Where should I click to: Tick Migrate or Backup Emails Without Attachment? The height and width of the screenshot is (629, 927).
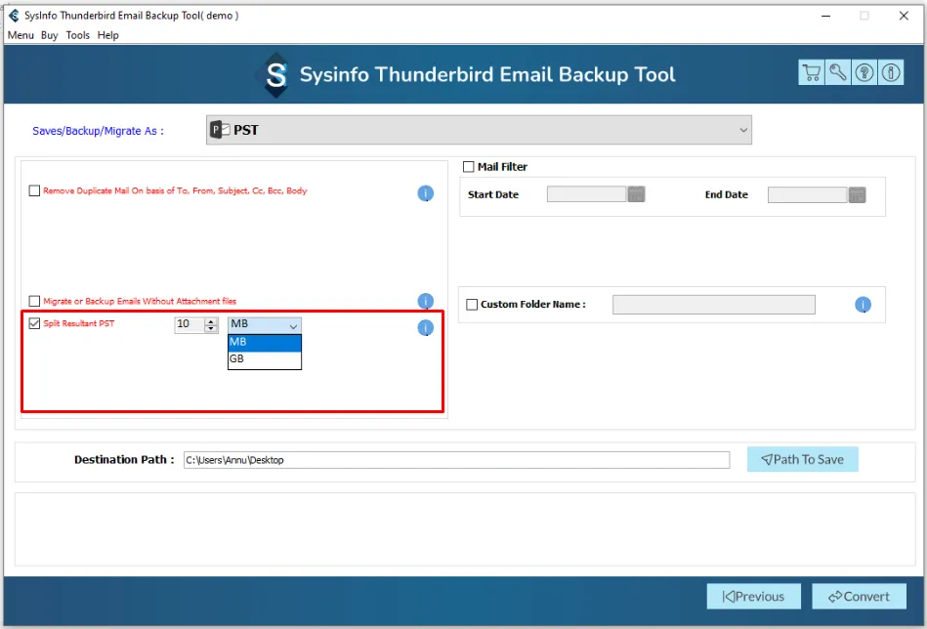pos(34,301)
